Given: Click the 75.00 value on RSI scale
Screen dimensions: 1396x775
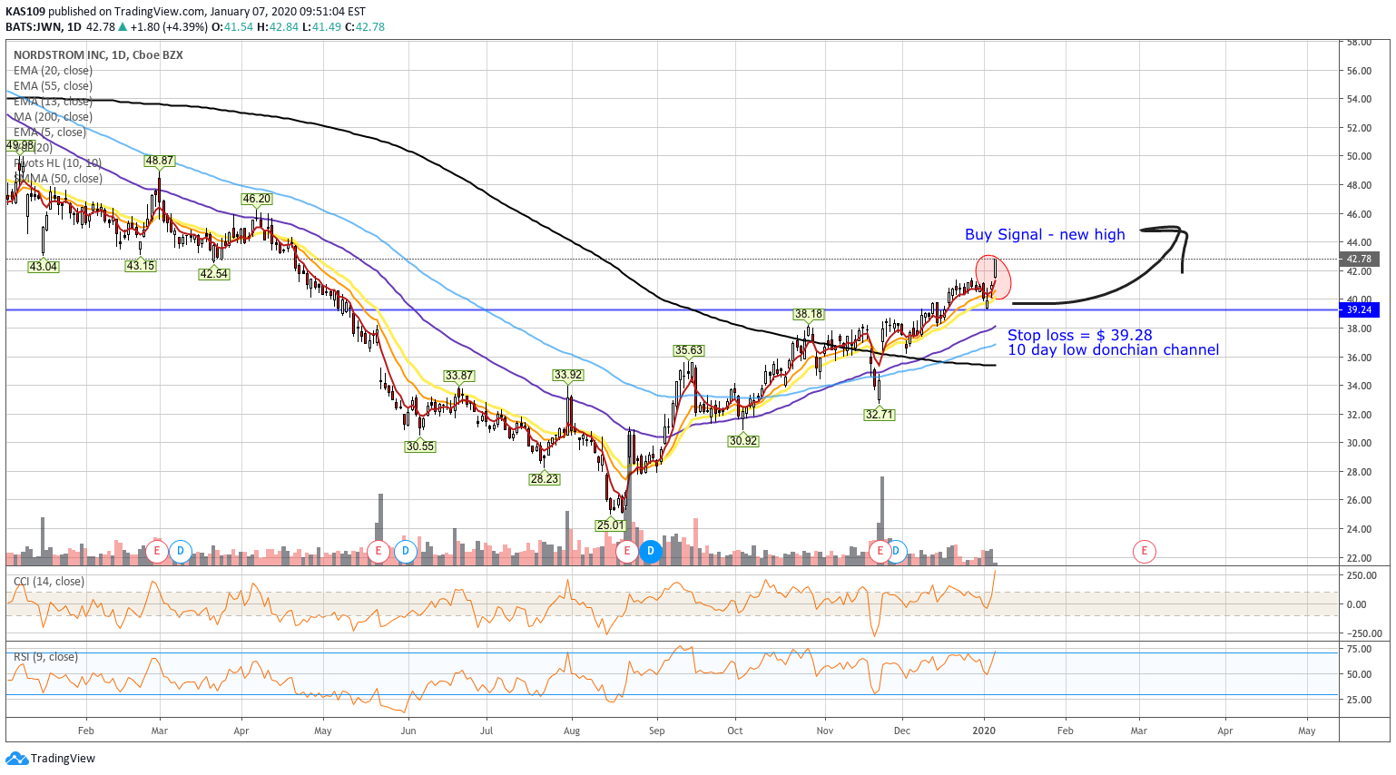Looking at the screenshot, I should (1359, 650).
